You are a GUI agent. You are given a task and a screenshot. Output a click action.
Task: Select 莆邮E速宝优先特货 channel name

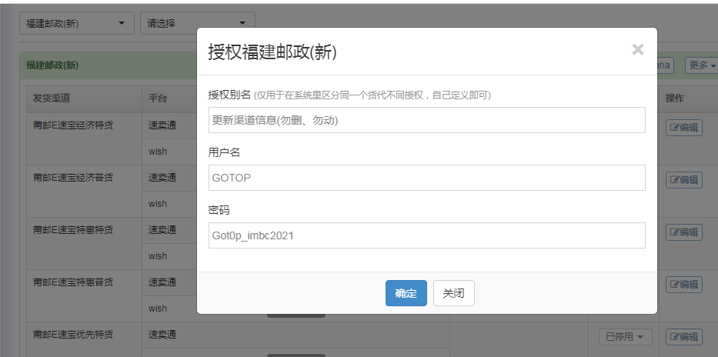tap(73, 335)
